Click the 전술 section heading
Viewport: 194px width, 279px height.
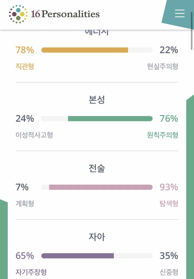(x=97, y=169)
